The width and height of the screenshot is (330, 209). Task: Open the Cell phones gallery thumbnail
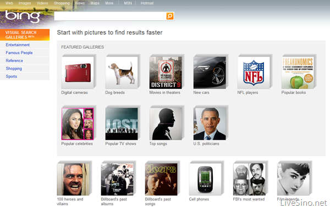(x=206, y=179)
